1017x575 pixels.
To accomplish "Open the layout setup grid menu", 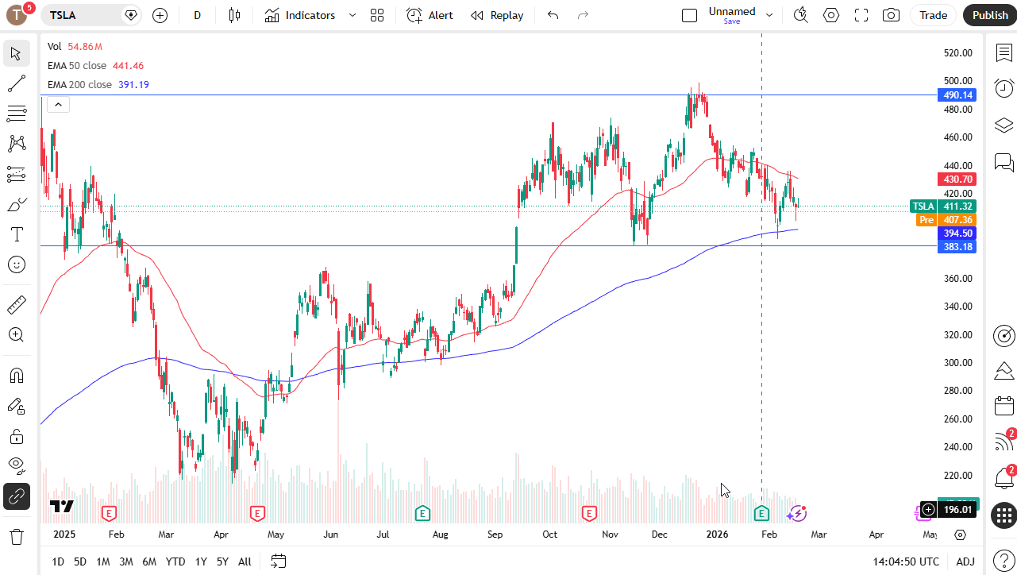I will [377, 15].
